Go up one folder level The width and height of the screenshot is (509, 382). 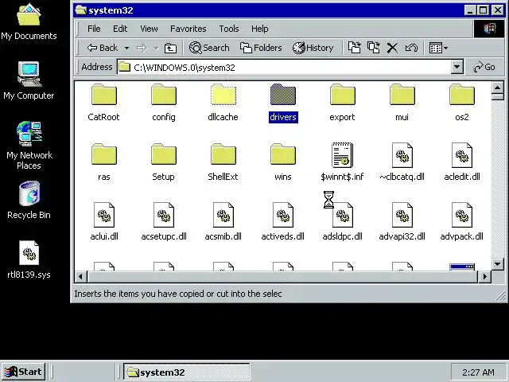pos(170,48)
